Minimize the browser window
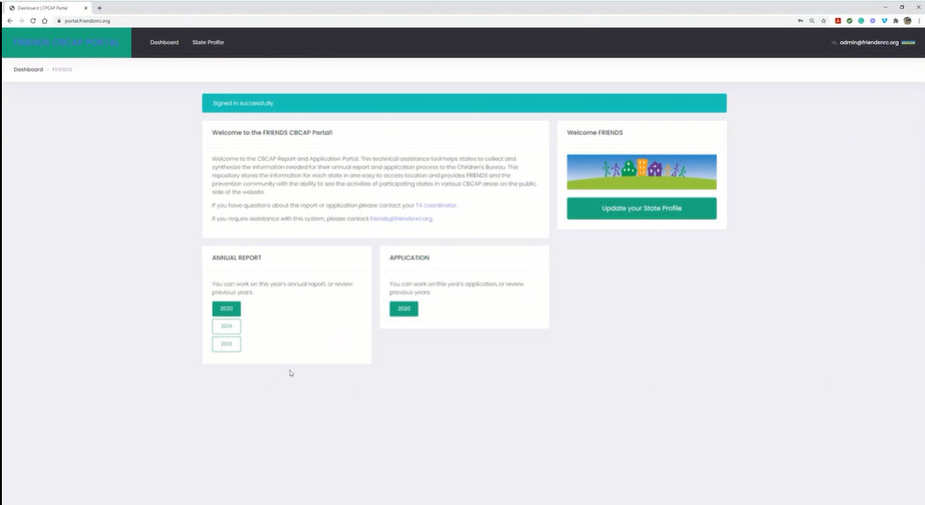This screenshot has height=505, width=925. click(885, 7)
